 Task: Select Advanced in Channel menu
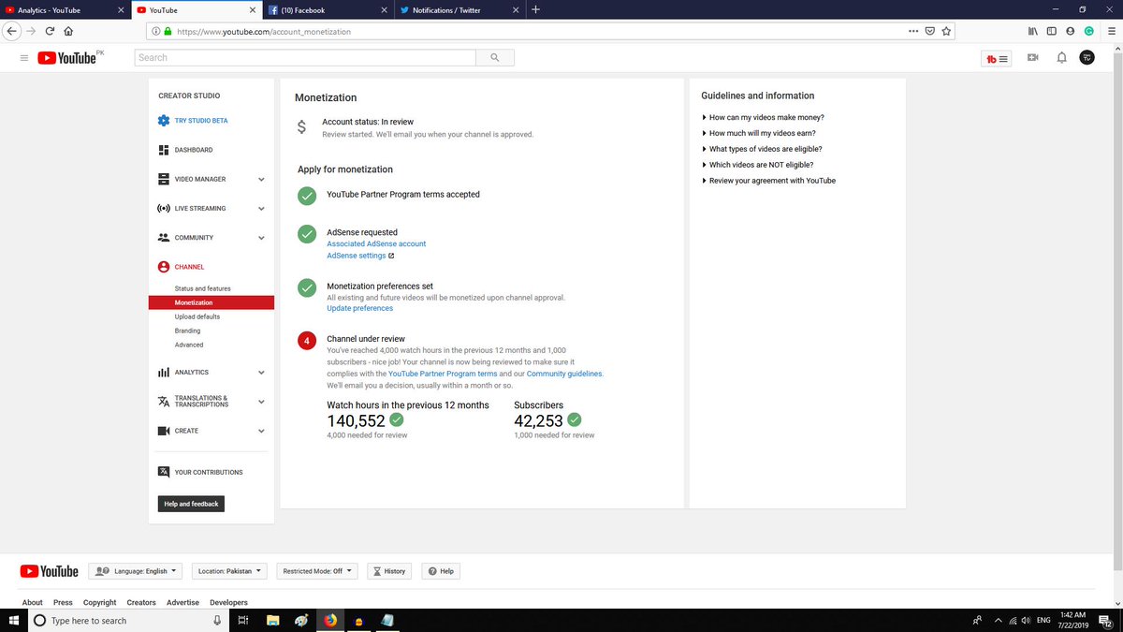click(189, 345)
